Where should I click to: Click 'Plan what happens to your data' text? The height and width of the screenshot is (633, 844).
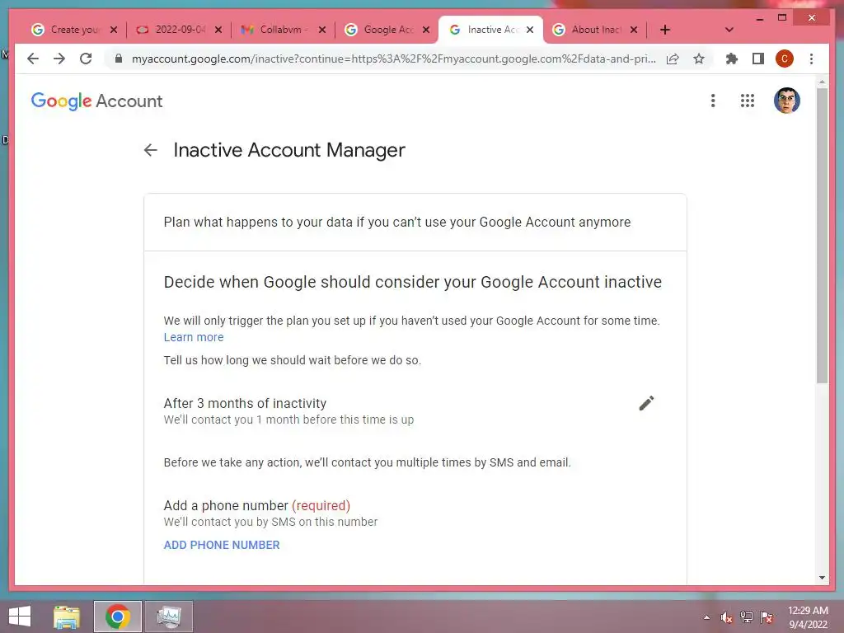(397, 223)
